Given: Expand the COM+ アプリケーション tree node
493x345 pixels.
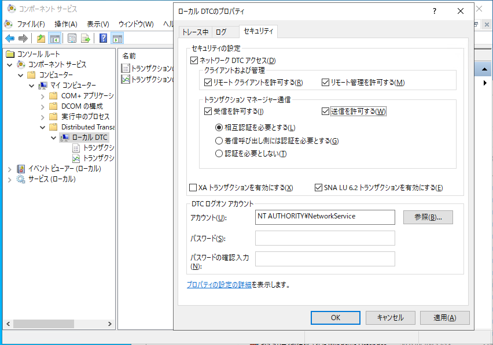Looking at the screenshot, I should coord(43,96).
